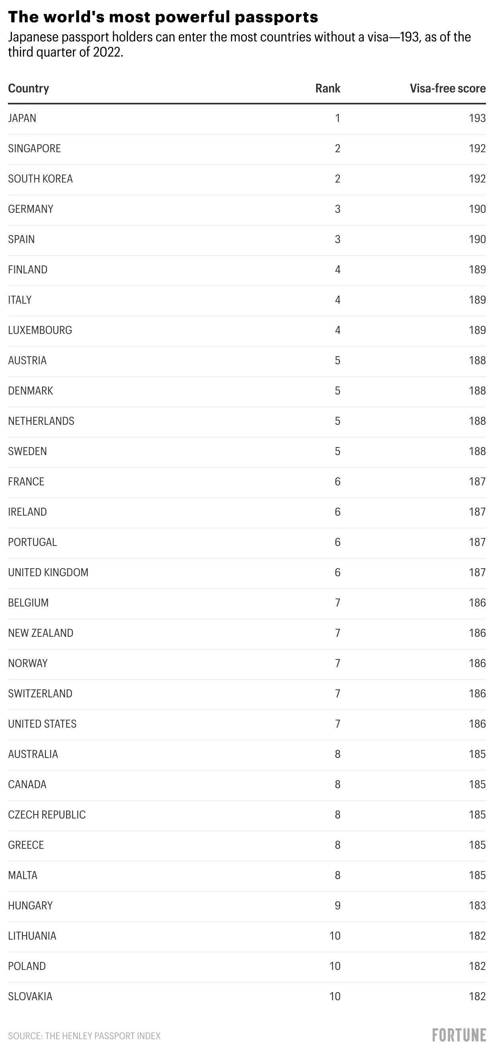The height and width of the screenshot is (1052, 494).
Task: Click the Henley Passport Index source text
Action: click(x=84, y=1036)
